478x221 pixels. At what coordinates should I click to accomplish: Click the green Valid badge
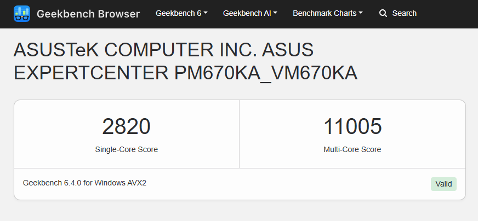(x=443, y=184)
